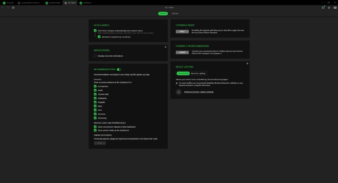Click the settings gear icon at top right
This screenshot has height=183, width=338.
point(329,8)
